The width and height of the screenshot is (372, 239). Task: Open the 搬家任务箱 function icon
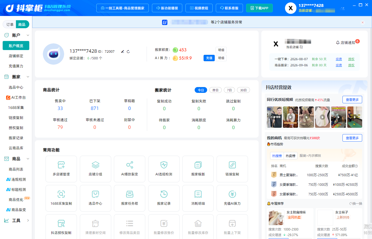pos(130,194)
